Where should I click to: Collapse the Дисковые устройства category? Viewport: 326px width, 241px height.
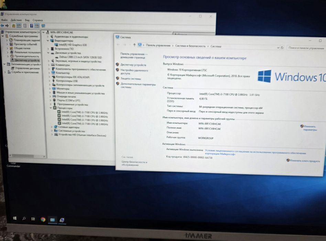[x=48, y=53]
